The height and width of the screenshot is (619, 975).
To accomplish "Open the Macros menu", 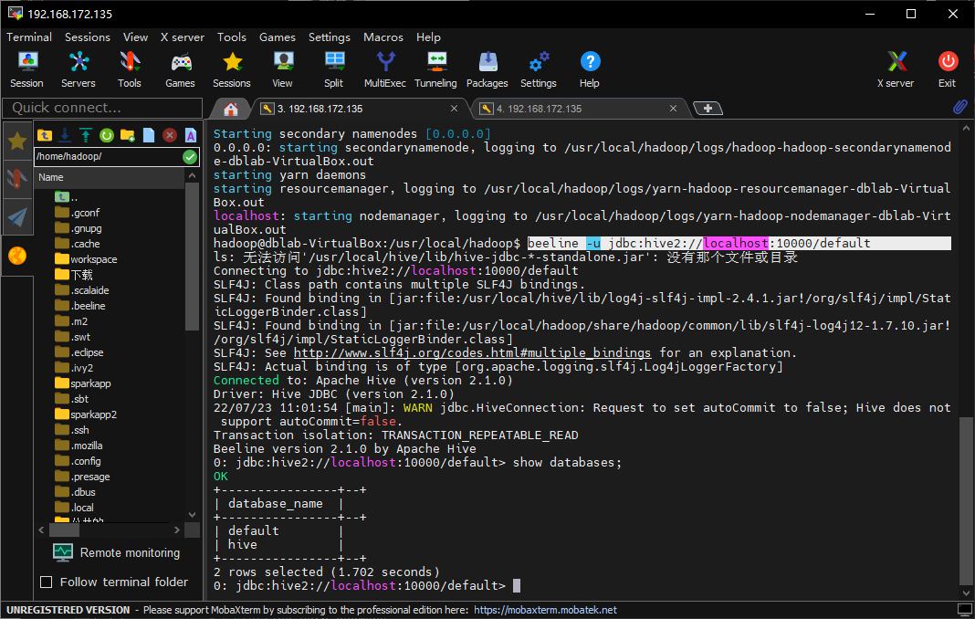I will point(383,37).
